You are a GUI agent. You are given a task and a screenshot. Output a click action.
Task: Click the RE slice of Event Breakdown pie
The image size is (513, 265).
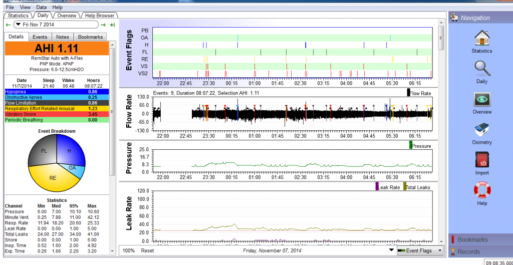pyautogui.click(x=52, y=178)
